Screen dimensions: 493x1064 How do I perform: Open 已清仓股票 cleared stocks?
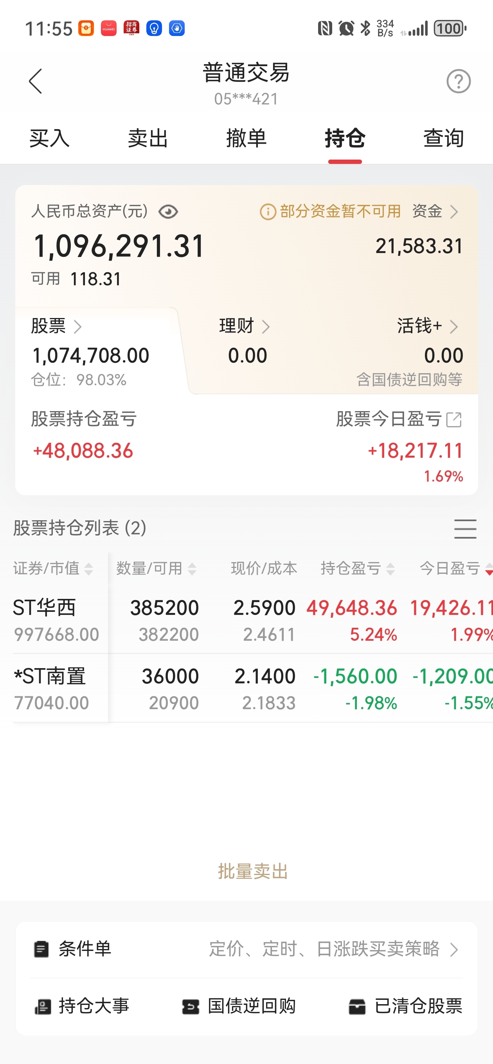click(405, 1006)
